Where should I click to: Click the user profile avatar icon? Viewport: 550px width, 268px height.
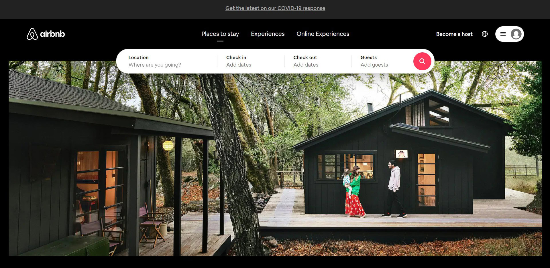pyautogui.click(x=516, y=34)
